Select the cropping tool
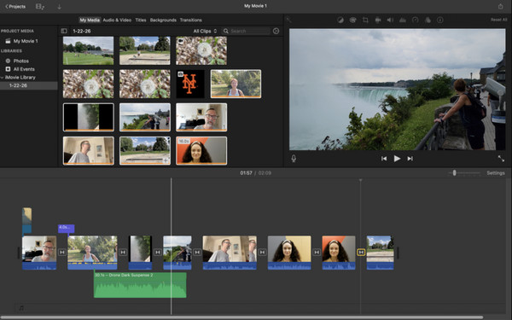Screen dimensions: 512x320 365,20
